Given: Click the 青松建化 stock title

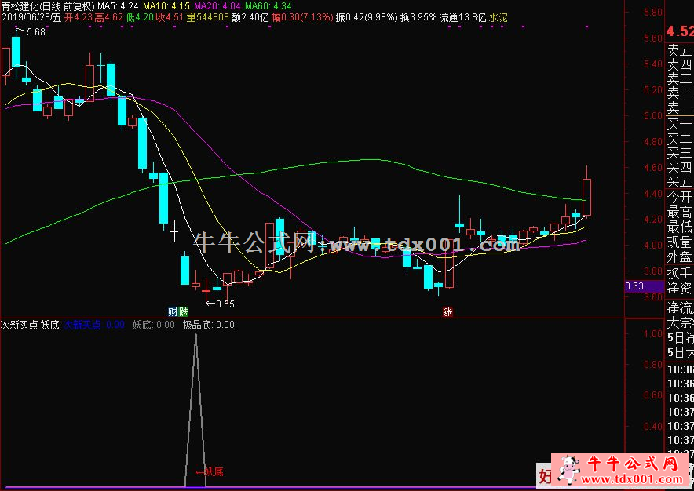Looking at the screenshot, I should (20, 6).
